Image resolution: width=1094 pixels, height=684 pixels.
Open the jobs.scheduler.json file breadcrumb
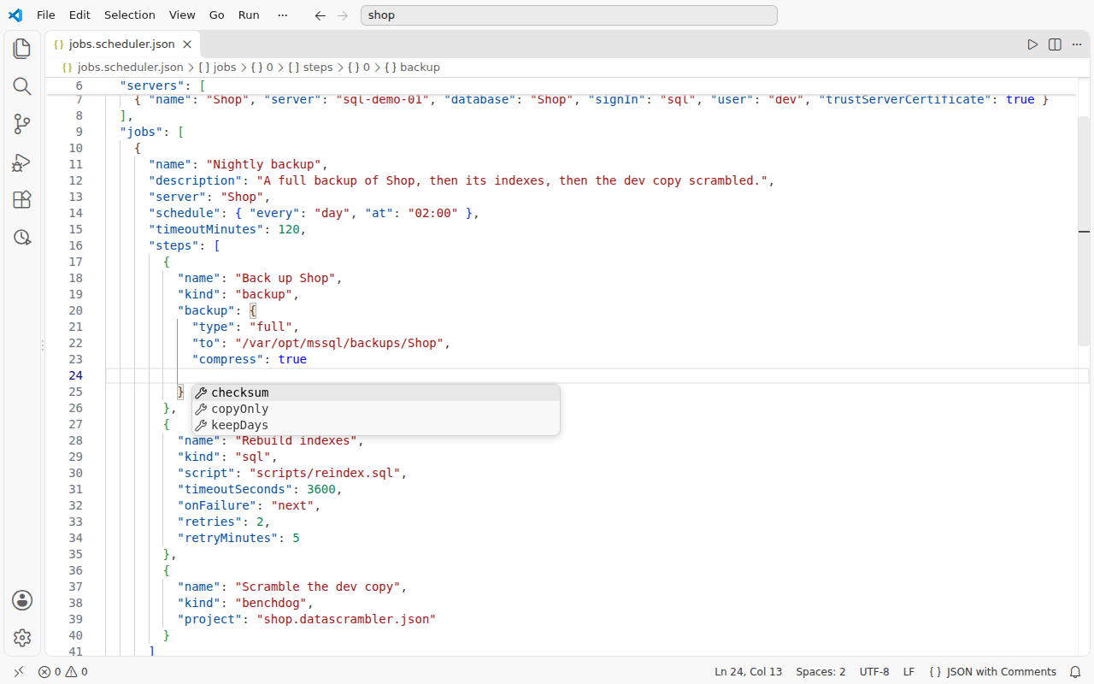[x=122, y=67]
